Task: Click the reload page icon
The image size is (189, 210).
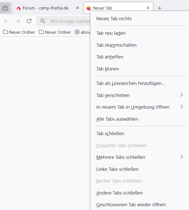Action: 29,21
